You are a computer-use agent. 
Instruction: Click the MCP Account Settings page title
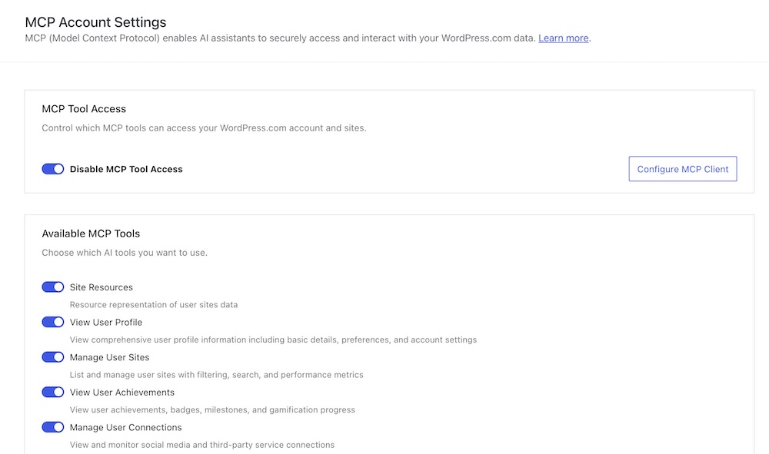point(95,22)
